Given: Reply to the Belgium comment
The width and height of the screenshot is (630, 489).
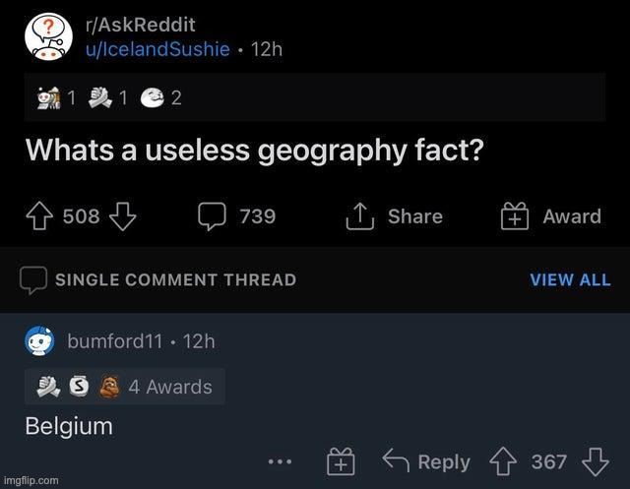Looking at the screenshot, I should [x=426, y=461].
